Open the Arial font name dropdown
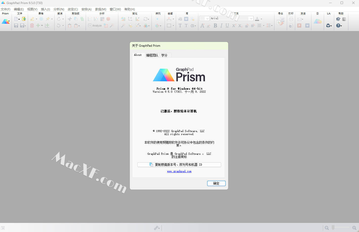 tap(251, 18)
